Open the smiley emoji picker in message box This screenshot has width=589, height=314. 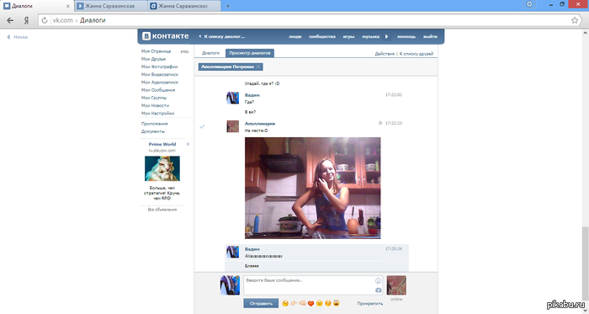(379, 281)
